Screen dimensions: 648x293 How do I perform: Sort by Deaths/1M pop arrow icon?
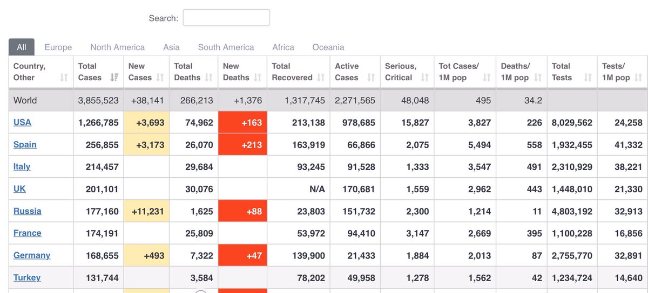click(538, 78)
